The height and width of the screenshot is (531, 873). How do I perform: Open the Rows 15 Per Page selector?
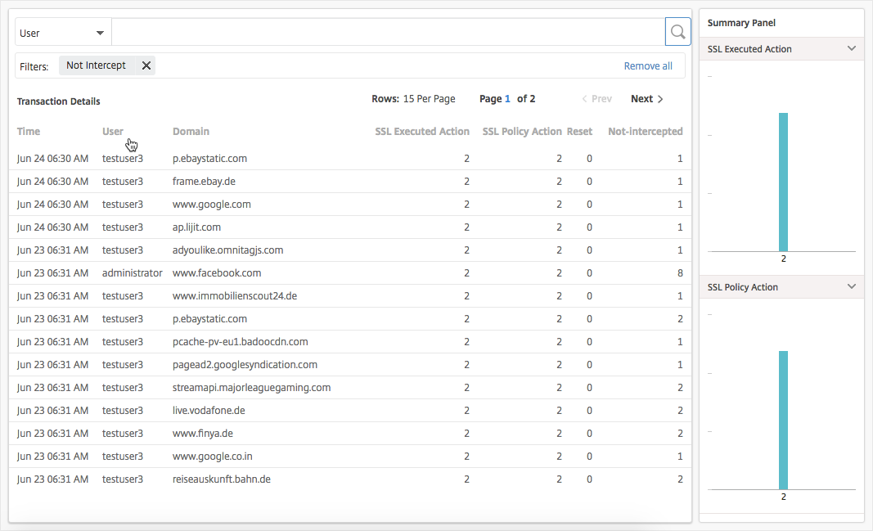[x=428, y=99]
